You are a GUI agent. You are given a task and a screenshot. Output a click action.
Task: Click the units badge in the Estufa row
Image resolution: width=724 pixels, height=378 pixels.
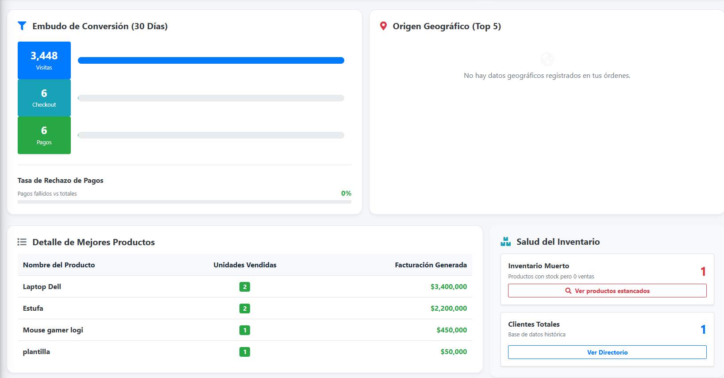pyautogui.click(x=245, y=309)
